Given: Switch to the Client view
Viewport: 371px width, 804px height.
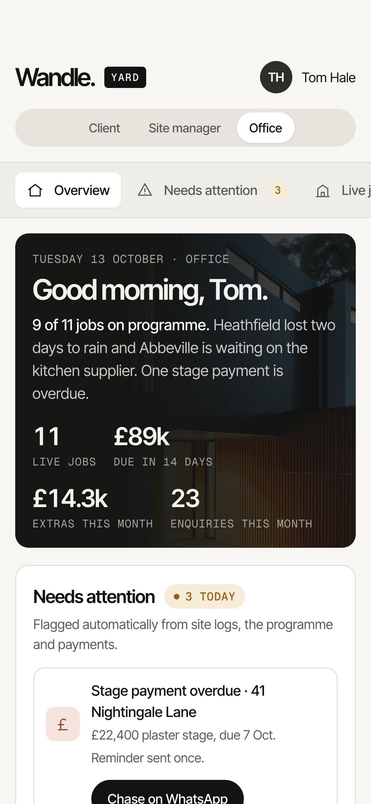Looking at the screenshot, I should 104,128.
